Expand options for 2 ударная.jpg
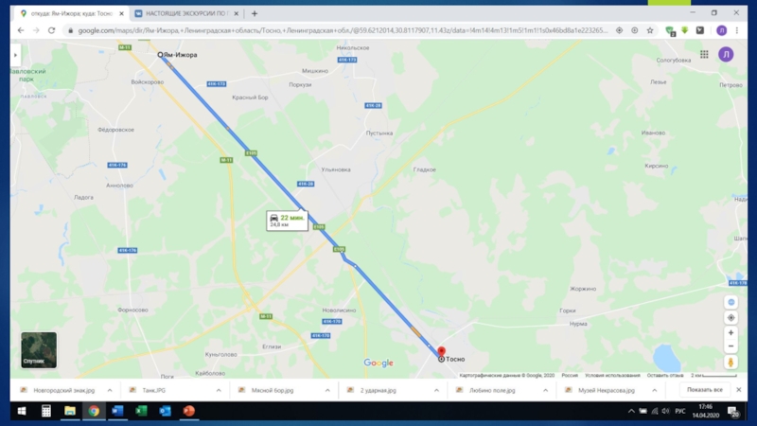The image size is (757, 426). coord(436,390)
